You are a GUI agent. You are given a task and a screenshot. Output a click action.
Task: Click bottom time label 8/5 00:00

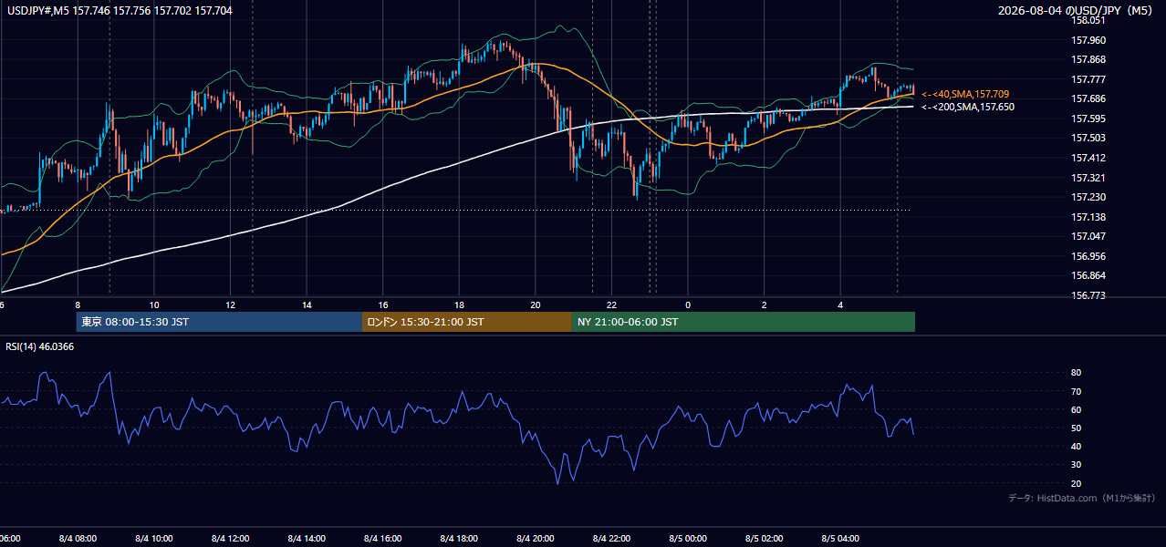click(688, 539)
